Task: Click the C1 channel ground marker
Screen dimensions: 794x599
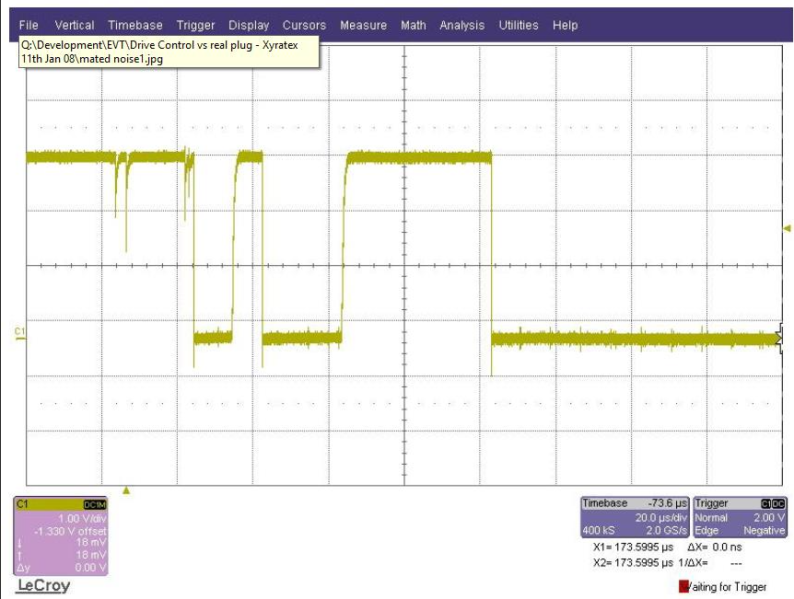Action: pos(19,333)
